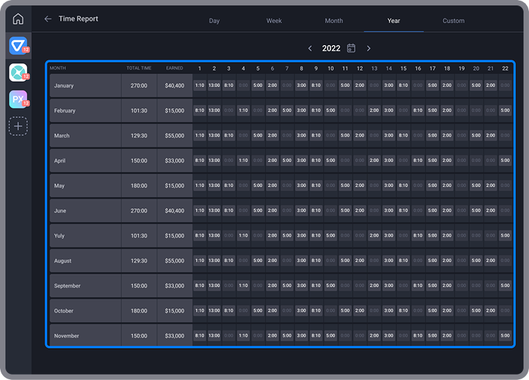Switch to the Week tab

click(x=274, y=20)
